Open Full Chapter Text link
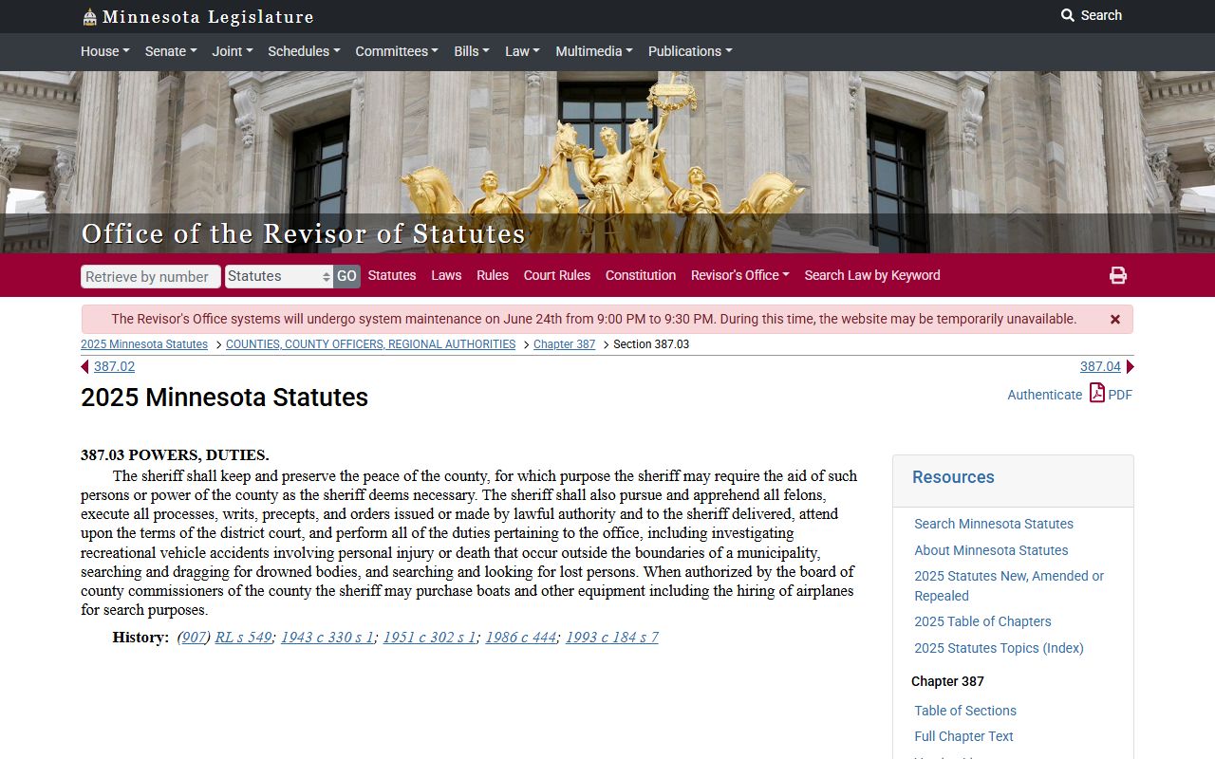Viewport: 1215px width, 759px height. click(963, 736)
